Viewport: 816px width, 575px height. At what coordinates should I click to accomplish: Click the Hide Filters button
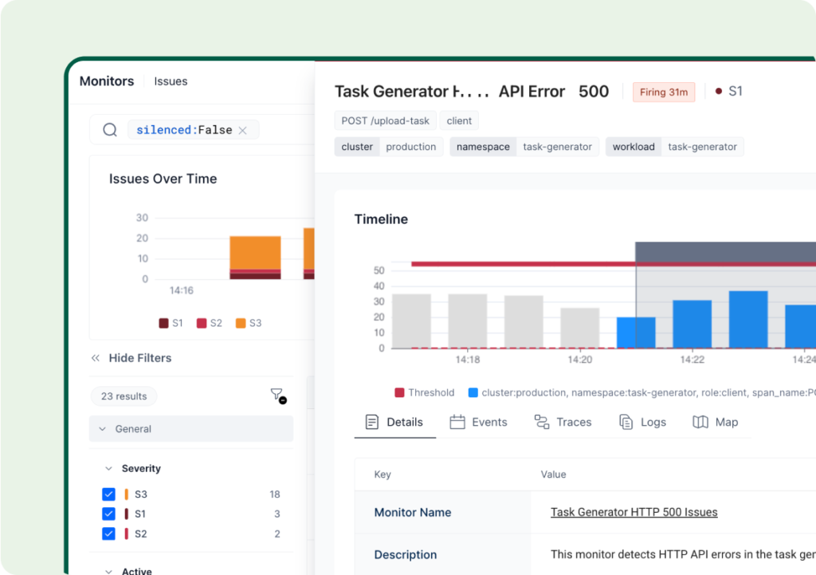(x=139, y=358)
